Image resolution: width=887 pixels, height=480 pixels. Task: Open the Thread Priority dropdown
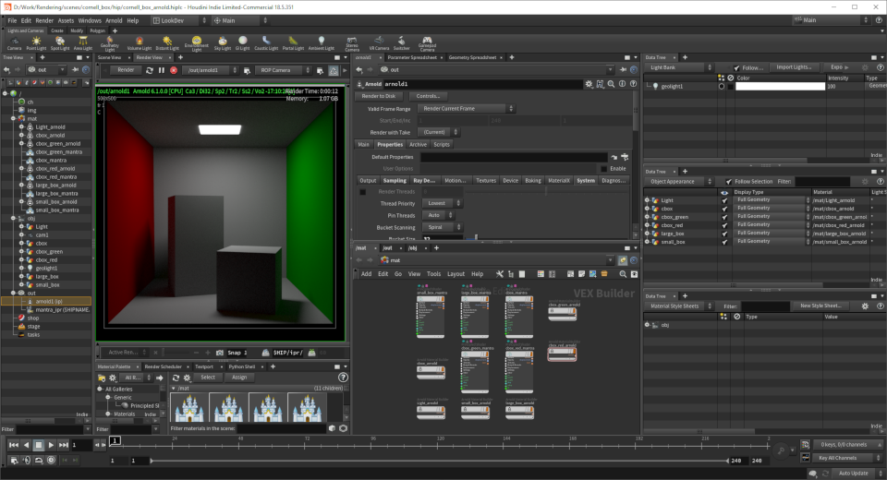[x=443, y=203]
